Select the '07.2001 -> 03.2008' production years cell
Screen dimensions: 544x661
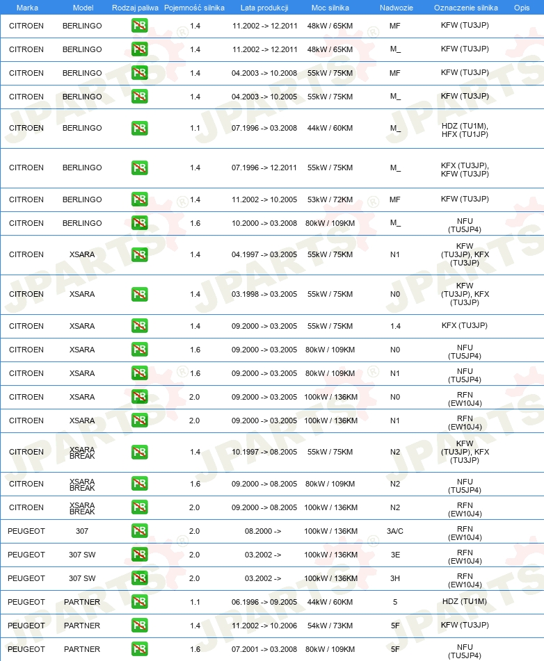click(264, 648)
